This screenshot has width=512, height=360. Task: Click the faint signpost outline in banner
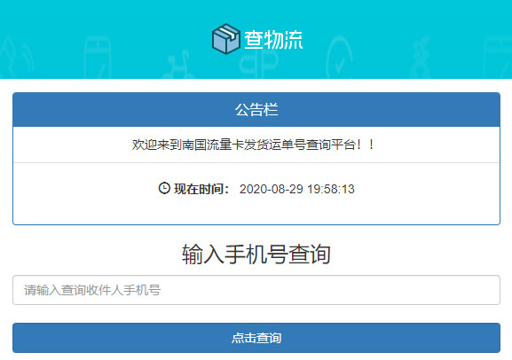[258, 64]
